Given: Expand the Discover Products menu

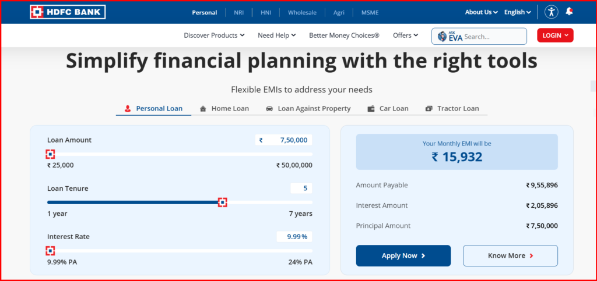Looking at the screenshot, I should (x=214, y=35).
